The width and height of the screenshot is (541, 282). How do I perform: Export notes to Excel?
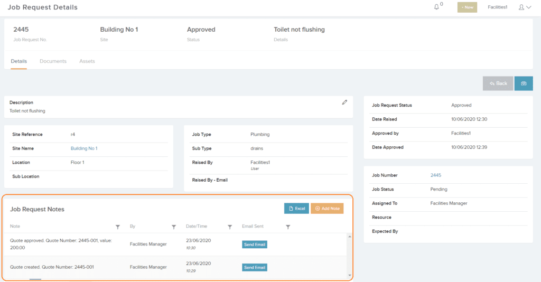(296, 208)
